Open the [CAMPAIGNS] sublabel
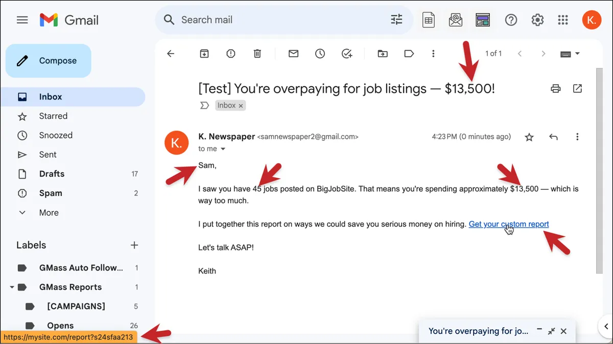The height and width of the screenshot is (344, 613). (75, 306)
